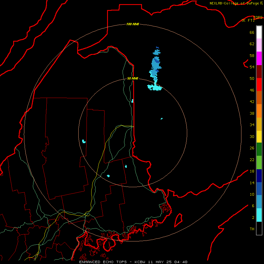Click the '[K FT]' units label
The height and width of the screenshot is (264, 264).
(x=248, y=20)
